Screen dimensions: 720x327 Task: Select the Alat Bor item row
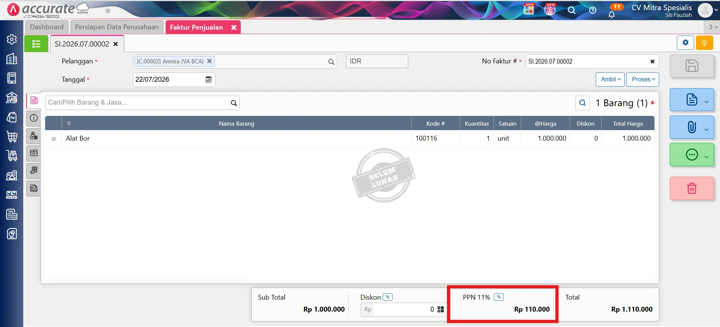(x=350, y=138)
